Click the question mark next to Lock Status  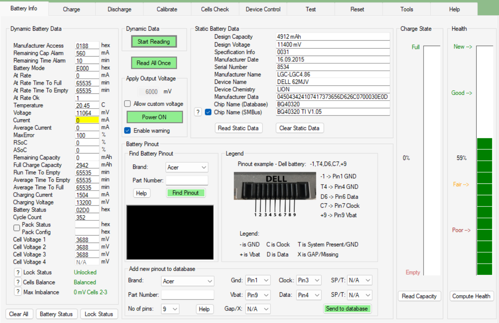click(x=18, y=272)
